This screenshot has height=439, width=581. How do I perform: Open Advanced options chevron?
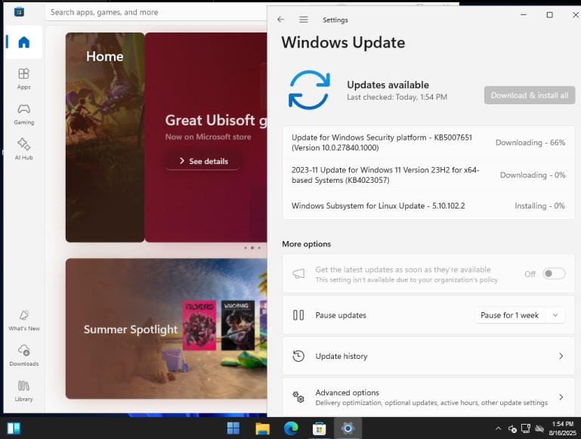coord(561,397)
